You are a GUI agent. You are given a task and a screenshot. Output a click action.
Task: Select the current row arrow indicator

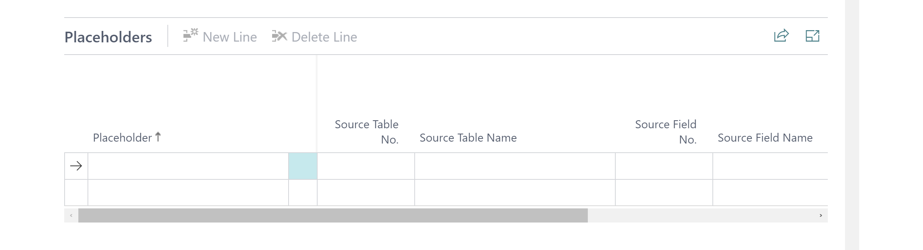coord(76,166)
